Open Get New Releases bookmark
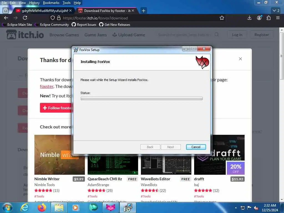This screenshot has height=213, width=284. coord(115,25)
